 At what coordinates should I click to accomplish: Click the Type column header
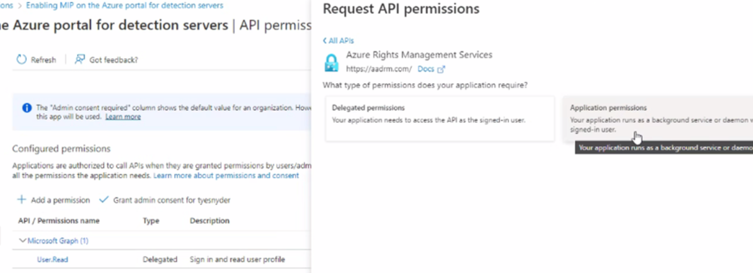151,221
